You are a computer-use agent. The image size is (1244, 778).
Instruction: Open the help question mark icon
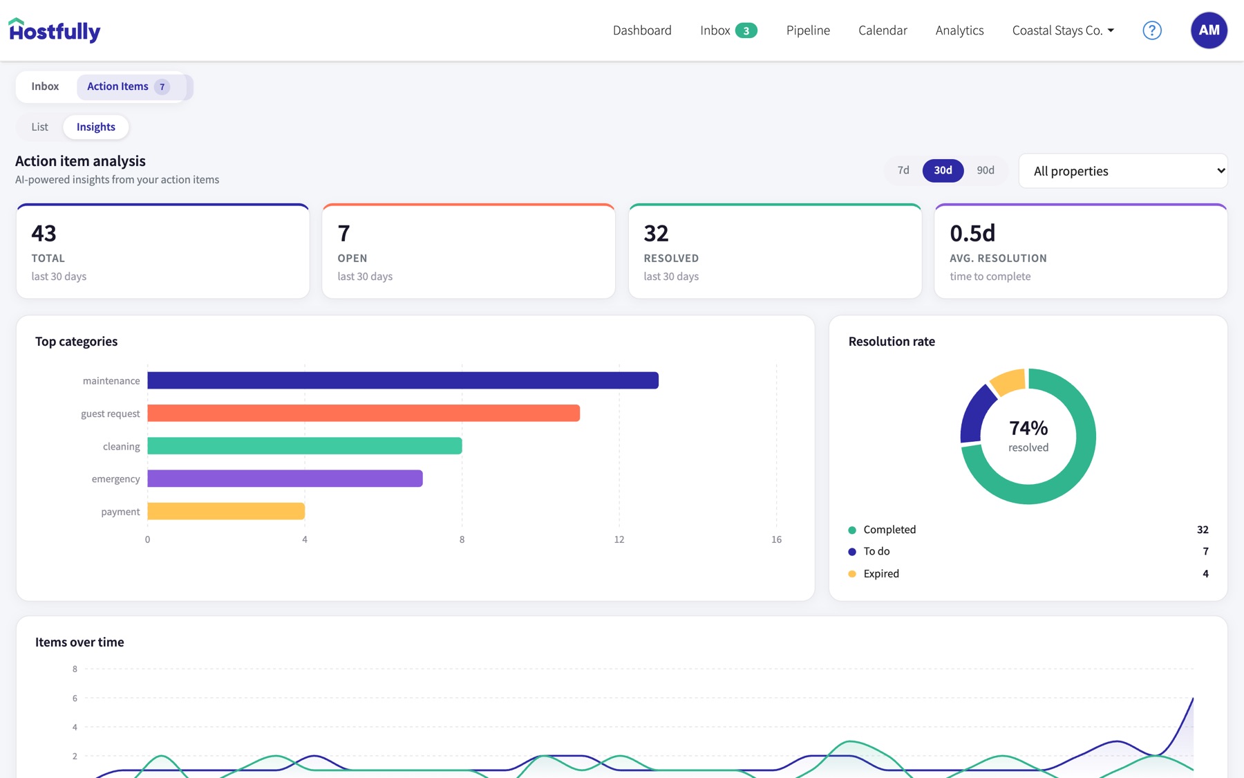tap(1152, 30)
